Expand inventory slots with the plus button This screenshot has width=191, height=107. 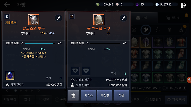pos(185,88)
